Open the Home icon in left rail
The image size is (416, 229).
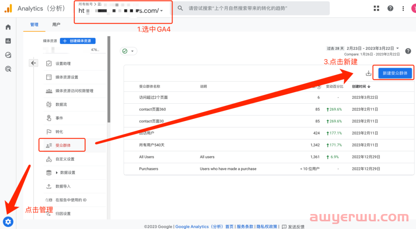[8, 27]
